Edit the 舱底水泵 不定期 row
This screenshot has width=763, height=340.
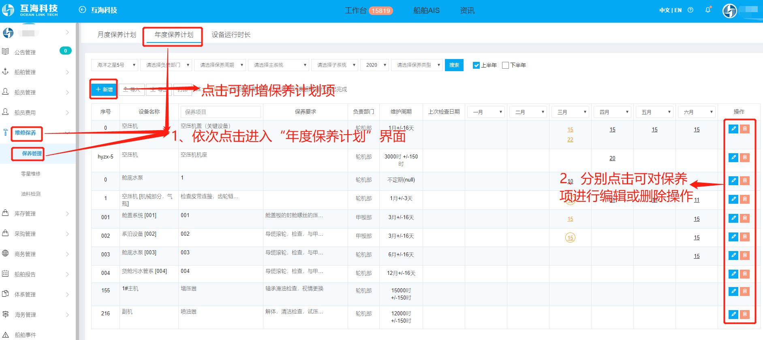pyautogui.click(x=733, y=180)
